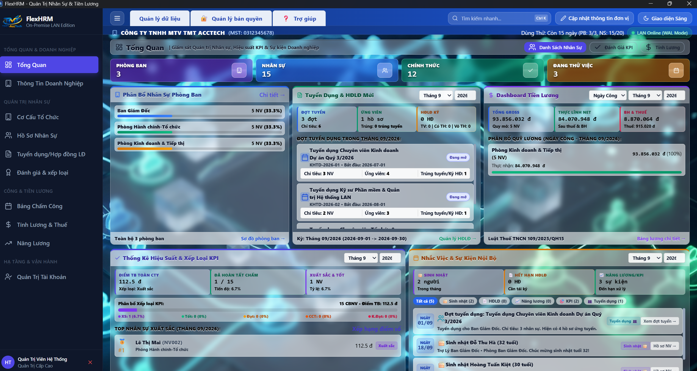Click the calendar icon of Tuyển dụng Chuyên viên Kinh doanh
The height and width of the screenshot is (371, 697).
[x=305, y=158]
